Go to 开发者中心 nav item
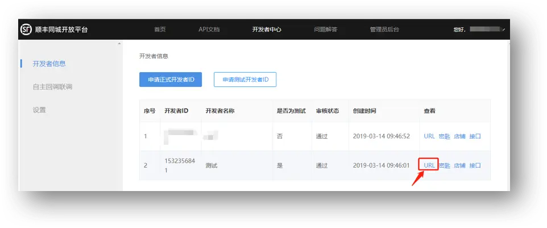 pyautogui.click(x=267, y=30)
